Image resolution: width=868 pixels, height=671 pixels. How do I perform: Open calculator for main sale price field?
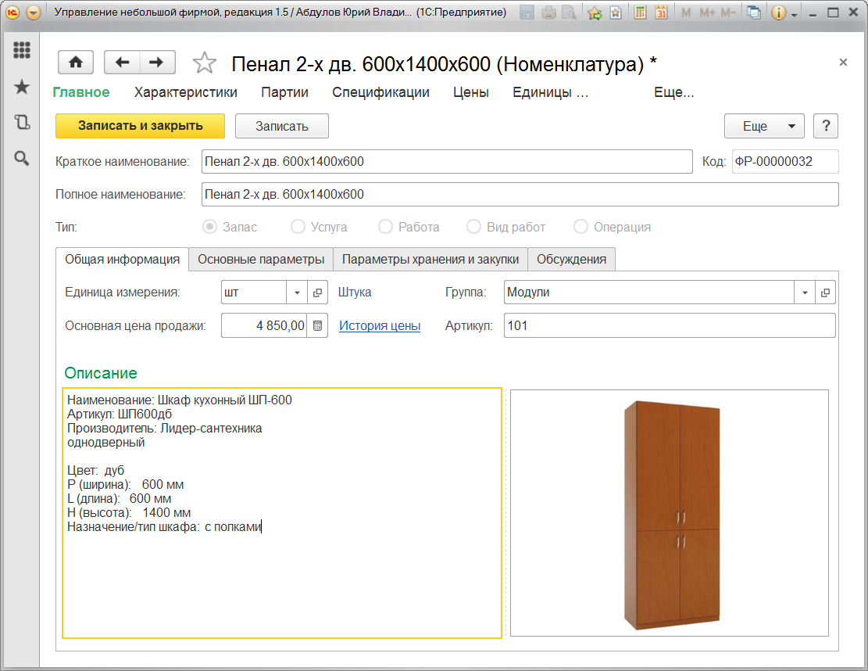318,326
